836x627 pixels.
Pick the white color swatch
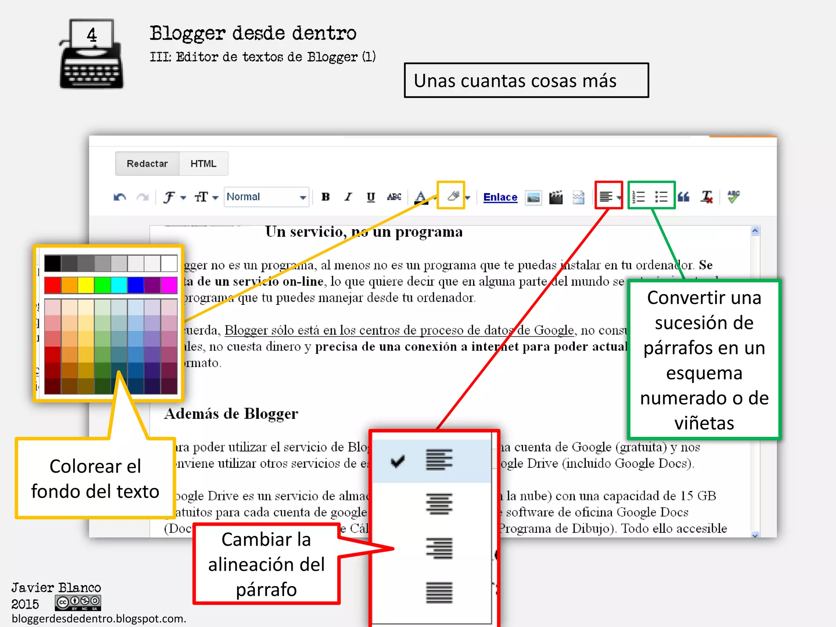click(x=169, y=263)
